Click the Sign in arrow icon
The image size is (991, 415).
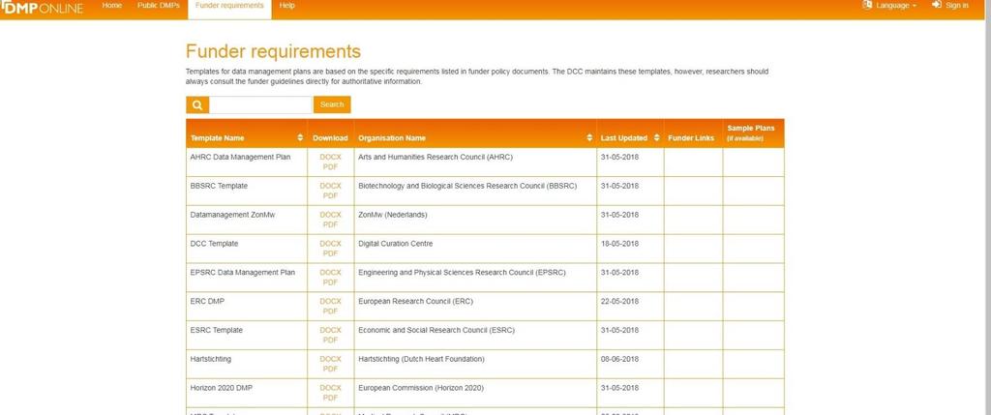coord(937,5)
